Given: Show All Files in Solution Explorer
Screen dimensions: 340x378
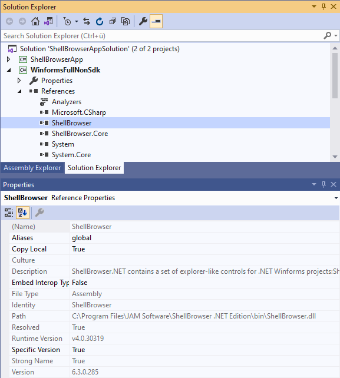Looking at the screenshot, I should point(126,21).
